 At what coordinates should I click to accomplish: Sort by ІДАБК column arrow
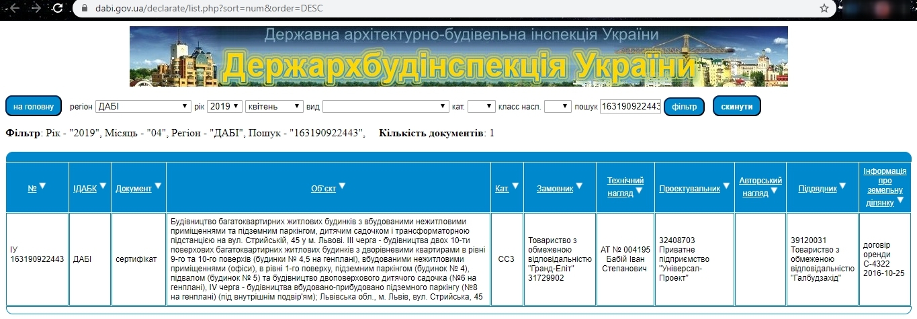103,186
